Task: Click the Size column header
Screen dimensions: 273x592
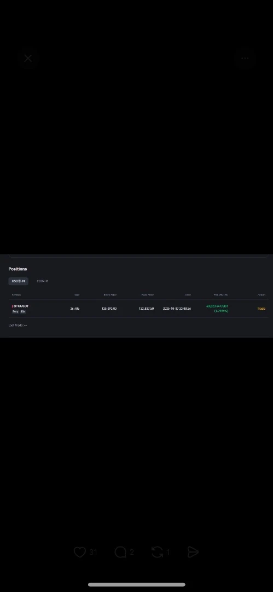Action: (x=77, y=295)
